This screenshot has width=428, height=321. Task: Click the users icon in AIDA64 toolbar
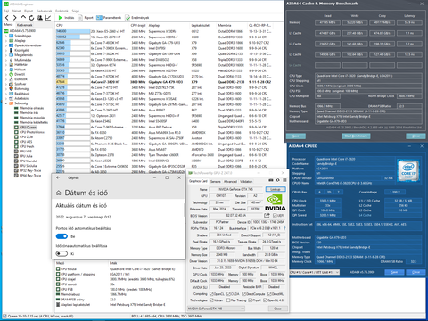coord(39,18)
